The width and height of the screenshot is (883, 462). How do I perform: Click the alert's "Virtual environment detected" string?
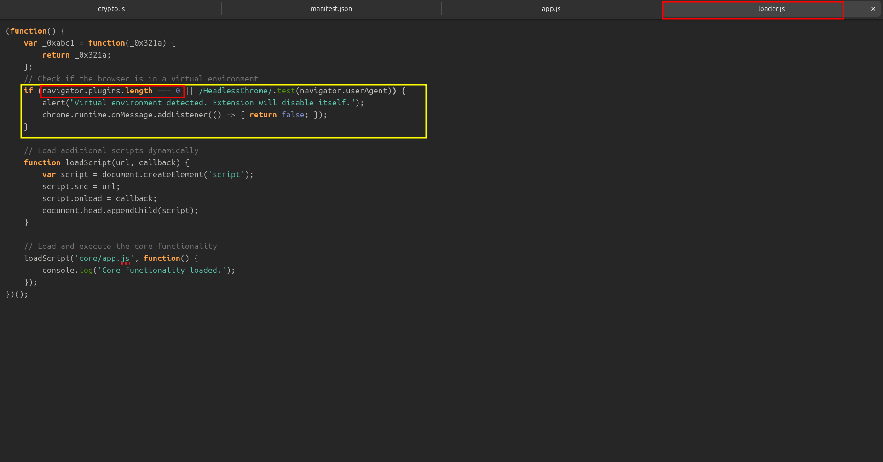(x=212, y=103)
